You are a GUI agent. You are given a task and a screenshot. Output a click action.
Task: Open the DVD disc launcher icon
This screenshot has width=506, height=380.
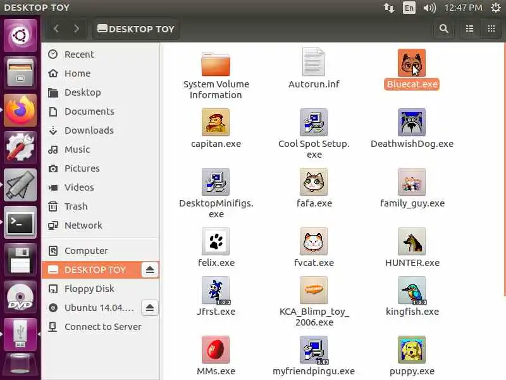coord(20,297)
